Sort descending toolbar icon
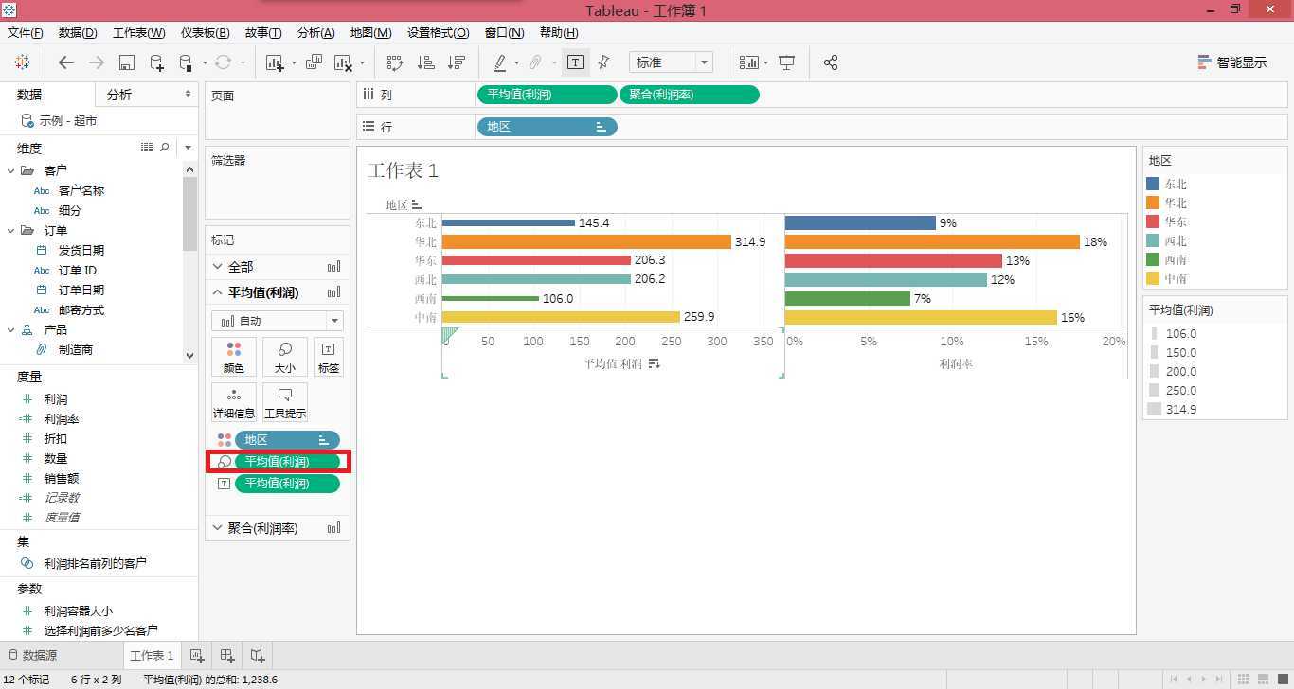1294x689 pixels. point(457,62)
